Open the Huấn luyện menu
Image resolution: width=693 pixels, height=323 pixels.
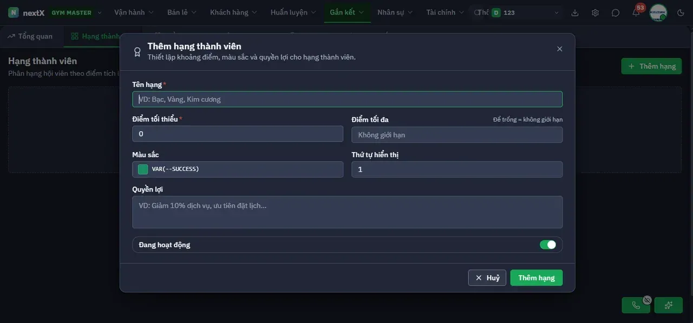coord(293,12)
